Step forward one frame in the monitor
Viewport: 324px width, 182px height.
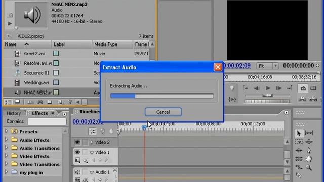tap(278, 88)
